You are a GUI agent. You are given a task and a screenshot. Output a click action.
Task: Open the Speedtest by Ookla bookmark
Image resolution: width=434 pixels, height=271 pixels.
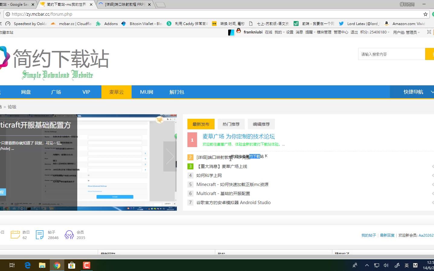[30, 23]
